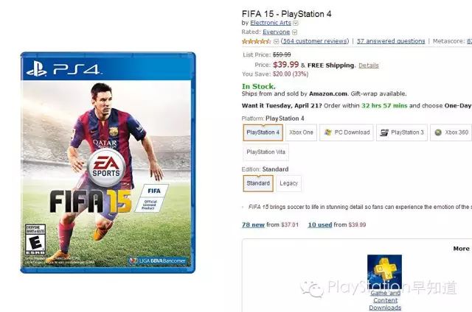Expand the dropdown beside Everyone rating

tap(295, 32)
